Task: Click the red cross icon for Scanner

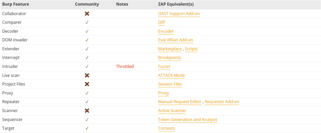Action: 87,111
